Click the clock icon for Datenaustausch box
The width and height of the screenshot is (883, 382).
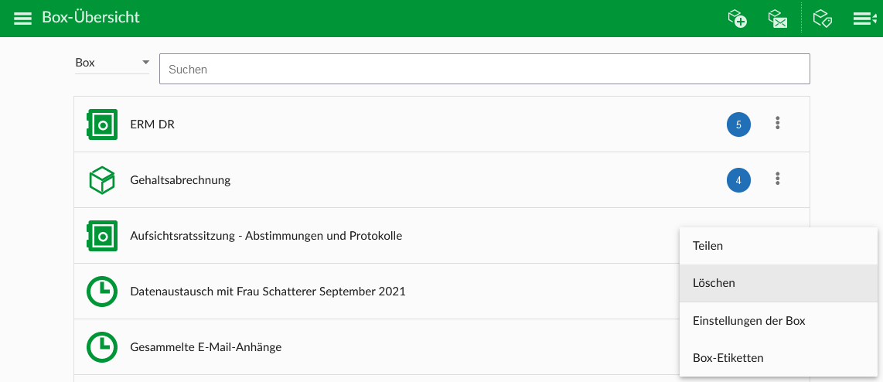[x=102, y=292]
